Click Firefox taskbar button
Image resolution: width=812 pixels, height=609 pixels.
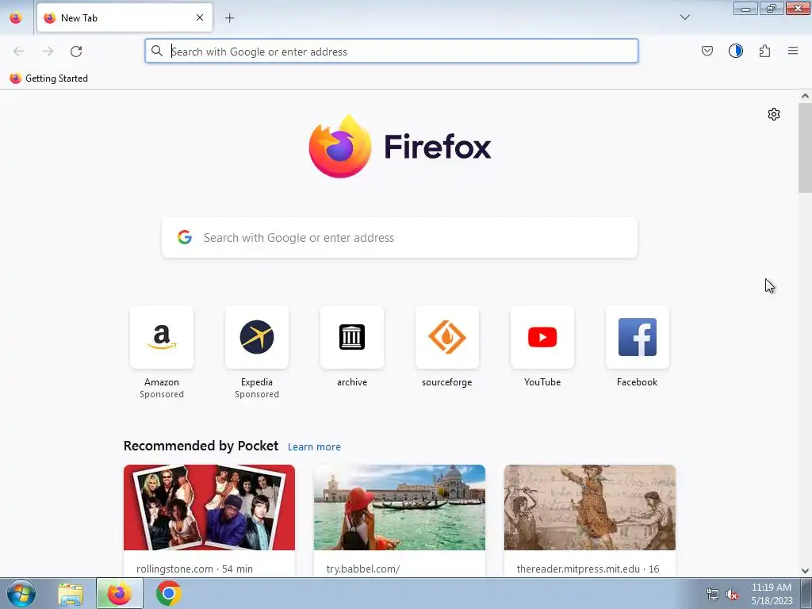(120, 593)
